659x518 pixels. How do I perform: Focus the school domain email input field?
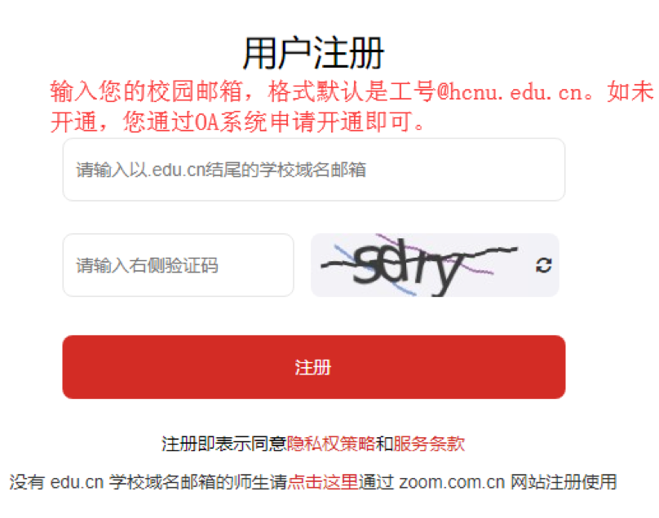313,170
